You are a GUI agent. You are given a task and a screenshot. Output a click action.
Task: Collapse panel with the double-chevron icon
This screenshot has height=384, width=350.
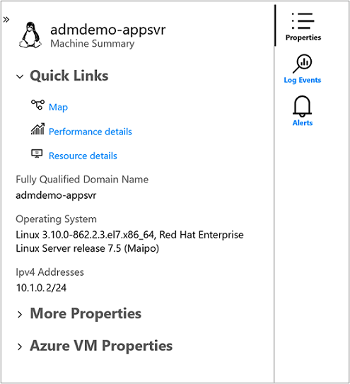pos(6,19)
